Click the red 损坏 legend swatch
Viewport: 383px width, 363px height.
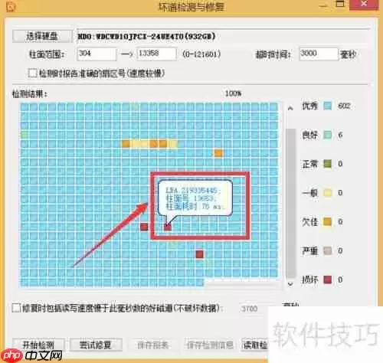coord(328,280)
